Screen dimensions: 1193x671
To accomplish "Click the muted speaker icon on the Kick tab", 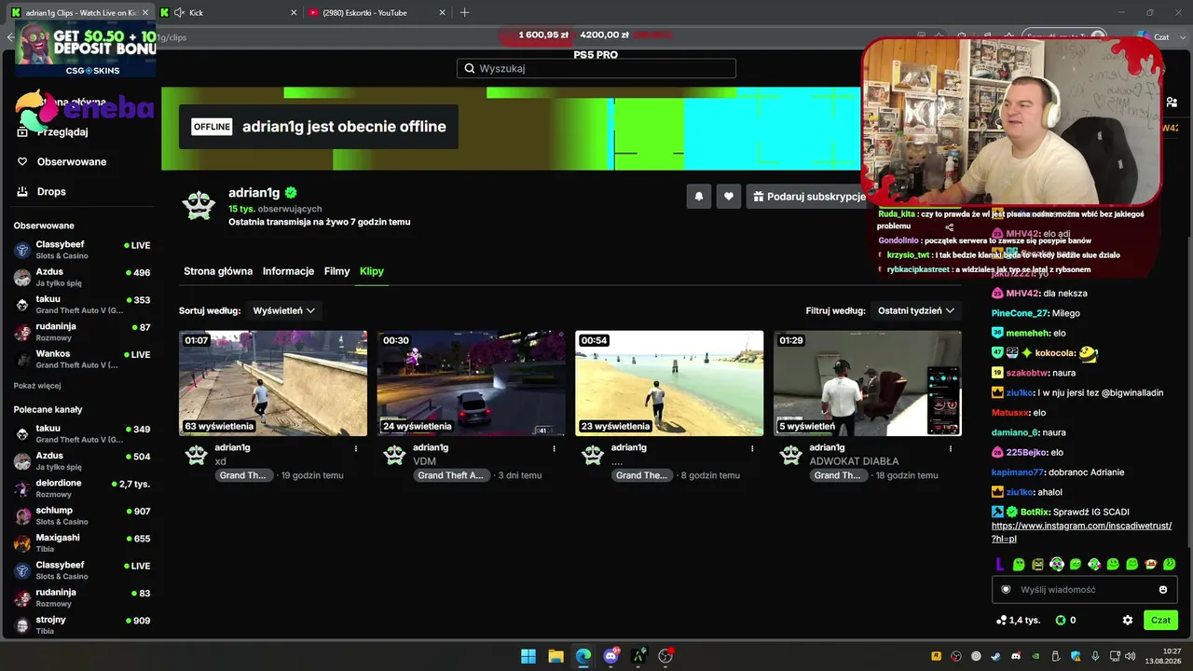I will (x=178, y=12).
